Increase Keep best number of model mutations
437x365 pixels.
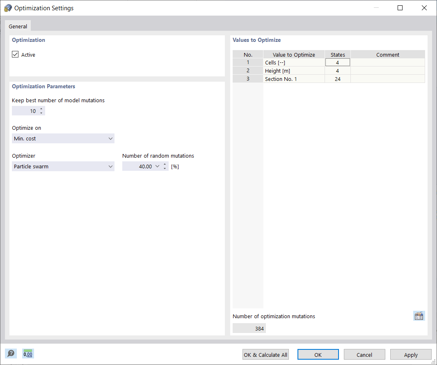[41, 109]
